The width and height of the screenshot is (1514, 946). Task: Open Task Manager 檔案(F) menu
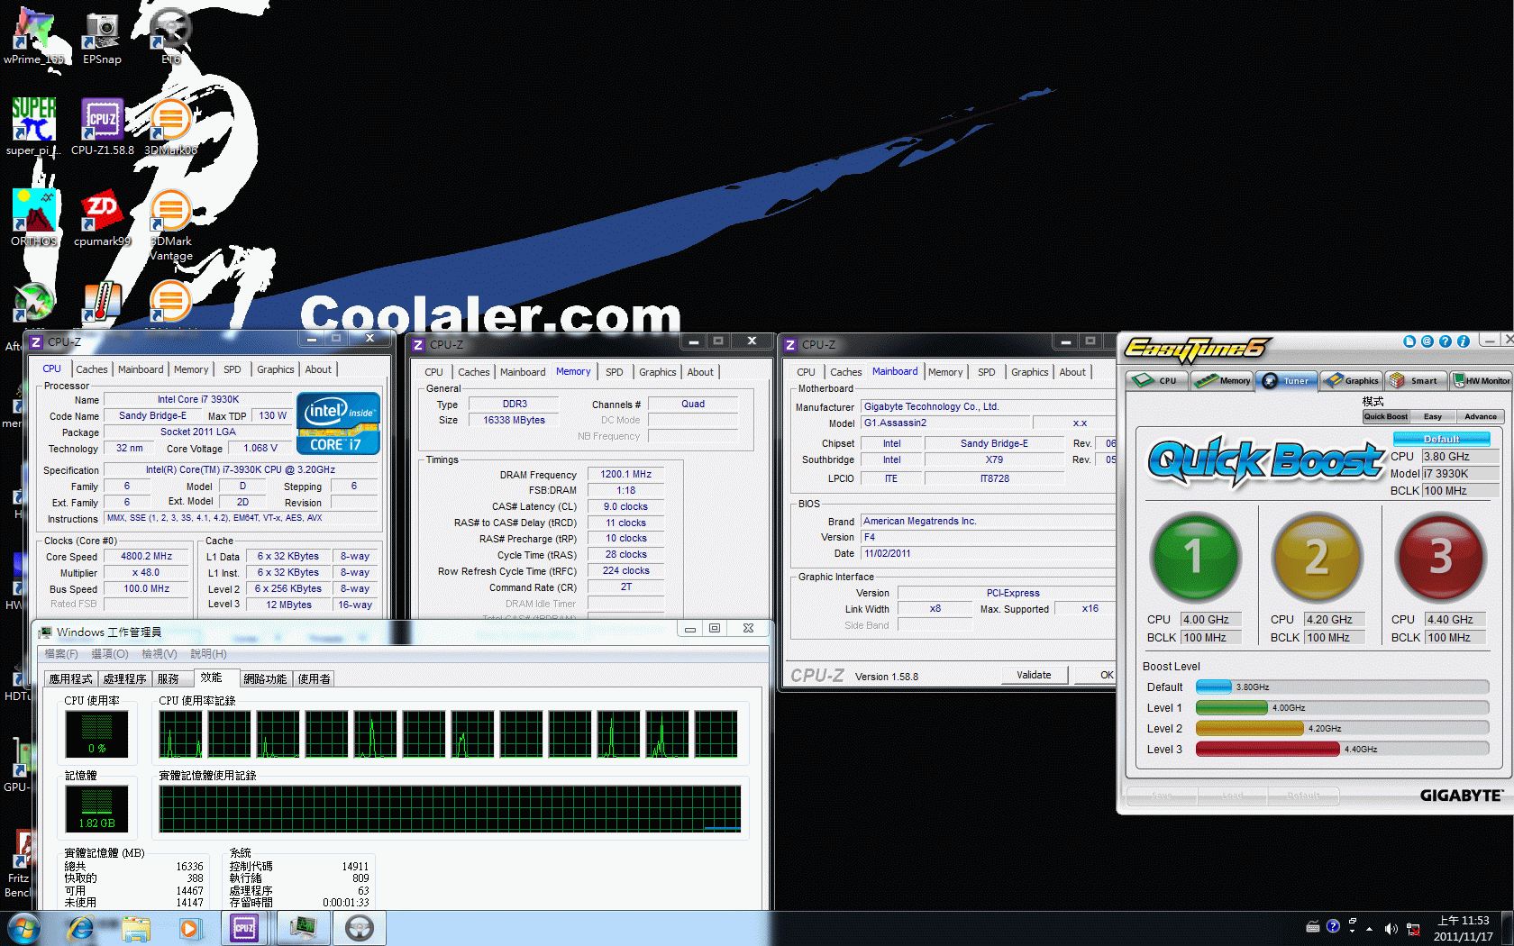point(61,654)
